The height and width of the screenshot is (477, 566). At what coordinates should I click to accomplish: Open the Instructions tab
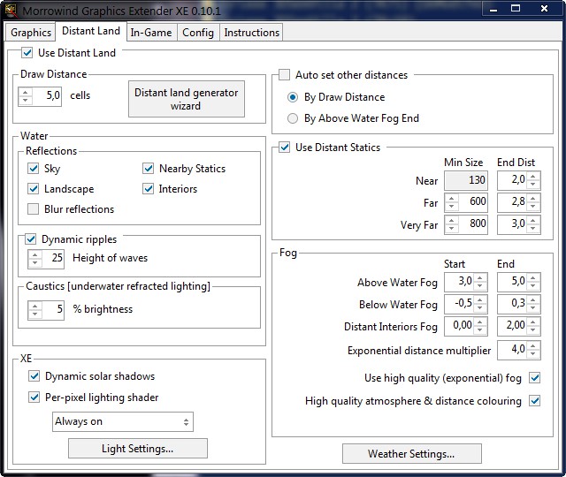(251, 33)
